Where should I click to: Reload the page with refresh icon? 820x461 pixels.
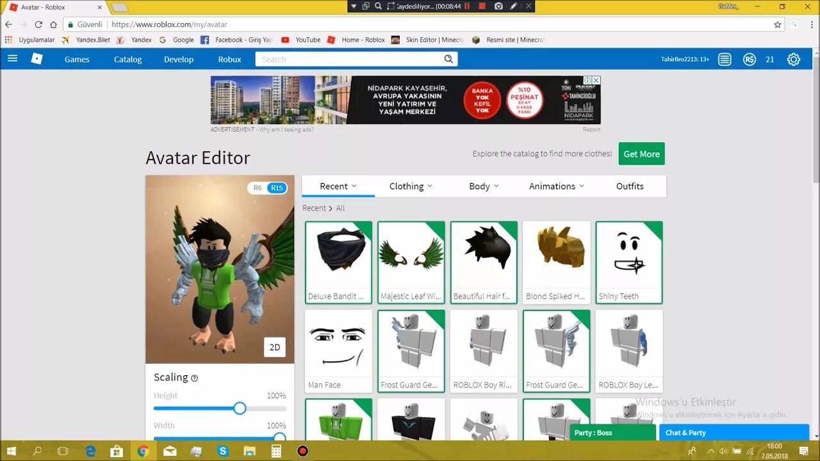tap(38, 24)
